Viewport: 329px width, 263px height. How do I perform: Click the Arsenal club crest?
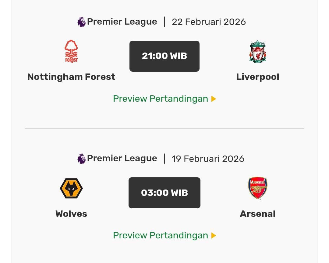click(258, 188)
